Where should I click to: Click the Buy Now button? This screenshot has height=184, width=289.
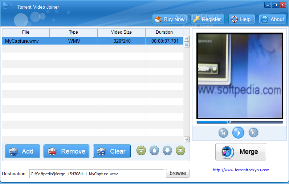[x=170, y=19]
